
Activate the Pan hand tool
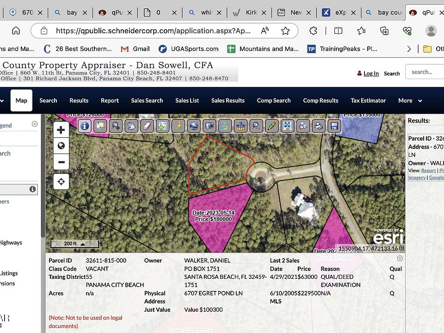(x=131, y=126)
